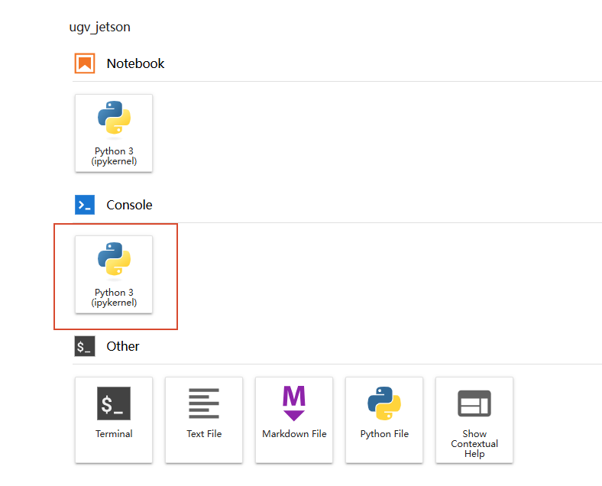The image size is (602, 486).
Task: Click the Python File label text
Action: 385,434
